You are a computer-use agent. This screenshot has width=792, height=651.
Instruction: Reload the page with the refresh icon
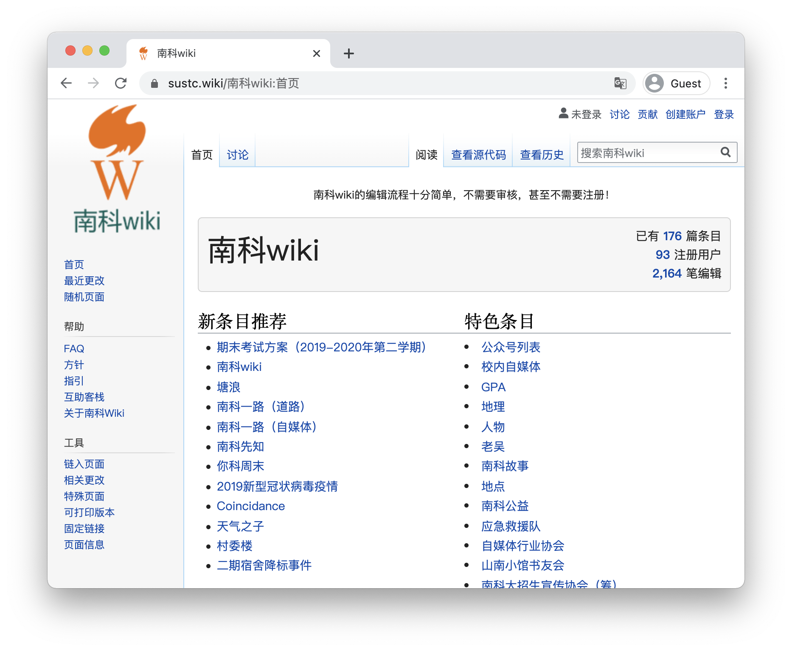point(121,83)
